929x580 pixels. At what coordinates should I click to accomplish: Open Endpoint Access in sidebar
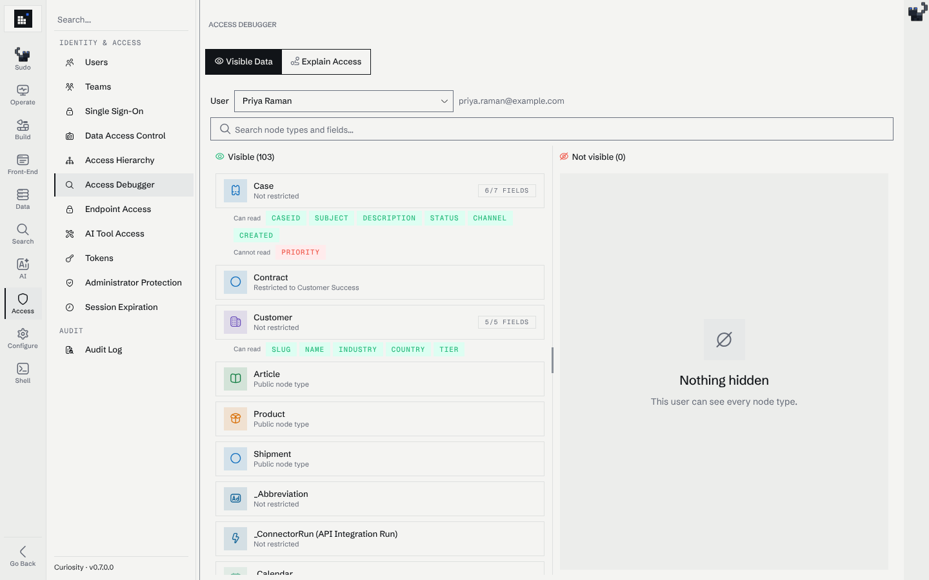click(124, 209)
